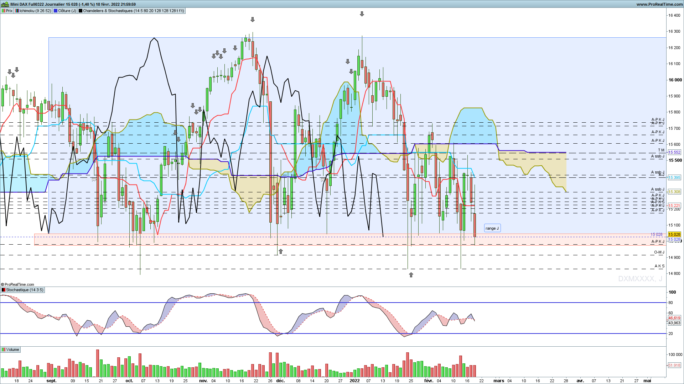Click the 'mars' month label on time axis
Screen dimensions: 684x384
click(499, 381)
